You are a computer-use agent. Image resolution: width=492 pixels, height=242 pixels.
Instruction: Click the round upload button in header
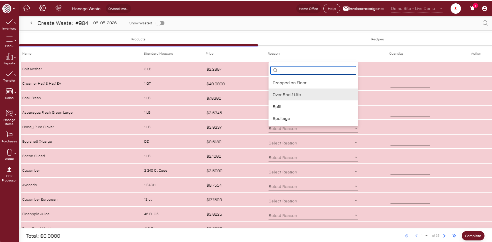456,9
